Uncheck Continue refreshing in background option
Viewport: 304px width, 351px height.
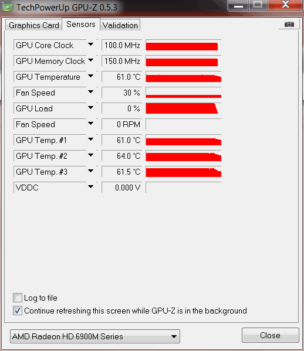click(x=18, y=311)
